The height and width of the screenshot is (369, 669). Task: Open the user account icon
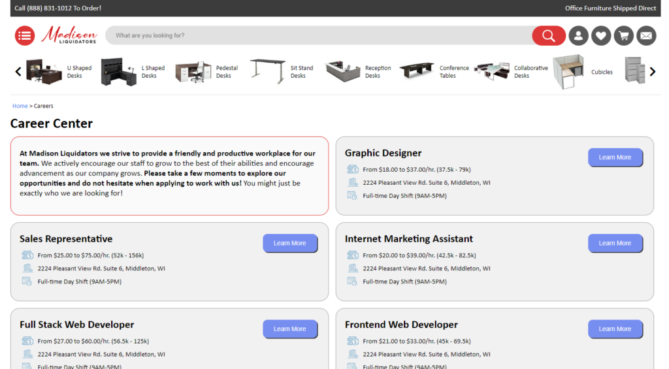[x=578, y=35]
